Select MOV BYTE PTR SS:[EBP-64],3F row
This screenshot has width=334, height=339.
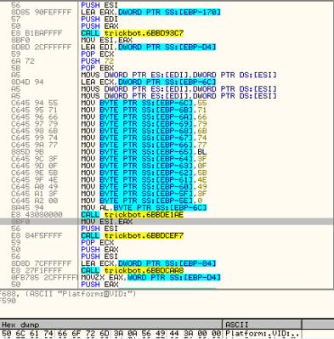(144, 159)
